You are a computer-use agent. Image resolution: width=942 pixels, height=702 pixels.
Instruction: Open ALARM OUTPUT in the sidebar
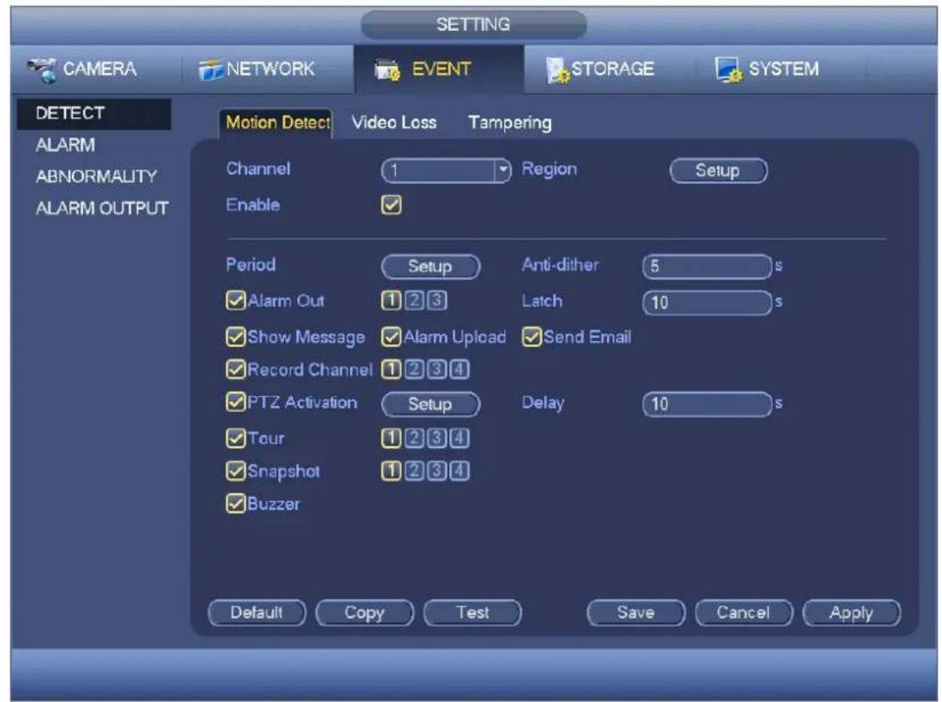point(102,209)
